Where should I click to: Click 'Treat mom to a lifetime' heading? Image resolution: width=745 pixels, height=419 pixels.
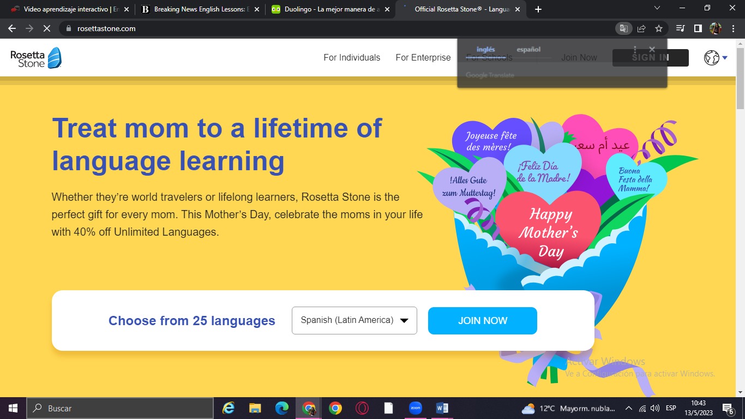217,145
